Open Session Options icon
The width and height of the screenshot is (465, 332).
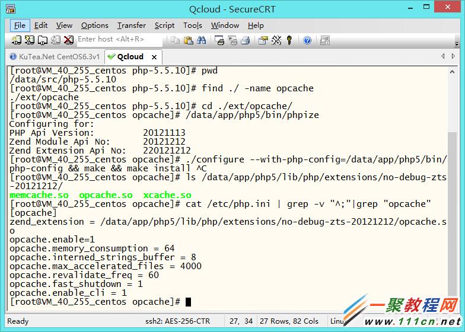pos(263,40)
